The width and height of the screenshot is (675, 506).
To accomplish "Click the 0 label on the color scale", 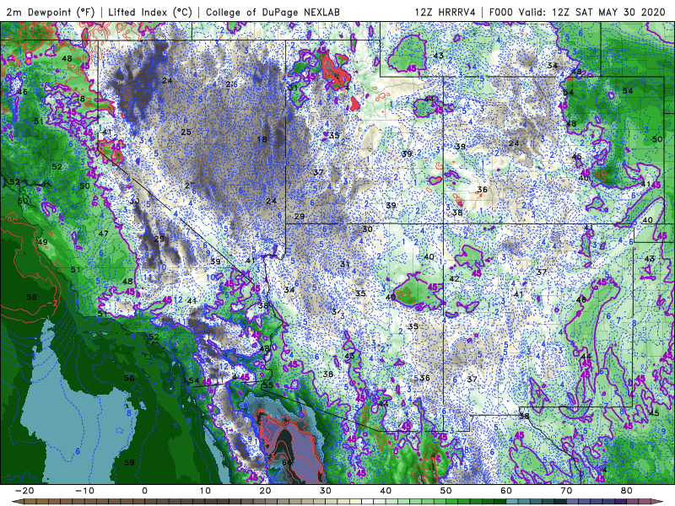I will click(x=144, y=491).
